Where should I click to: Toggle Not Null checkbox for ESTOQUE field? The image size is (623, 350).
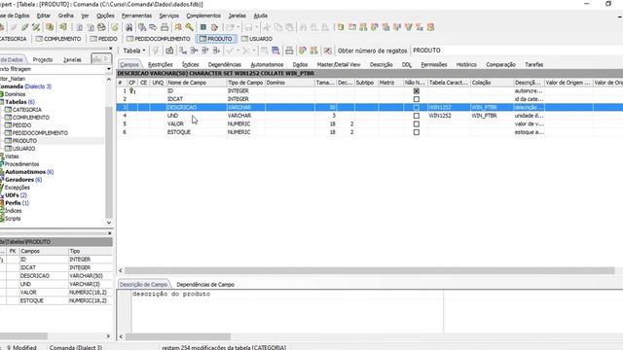click(x=416, y=132)
